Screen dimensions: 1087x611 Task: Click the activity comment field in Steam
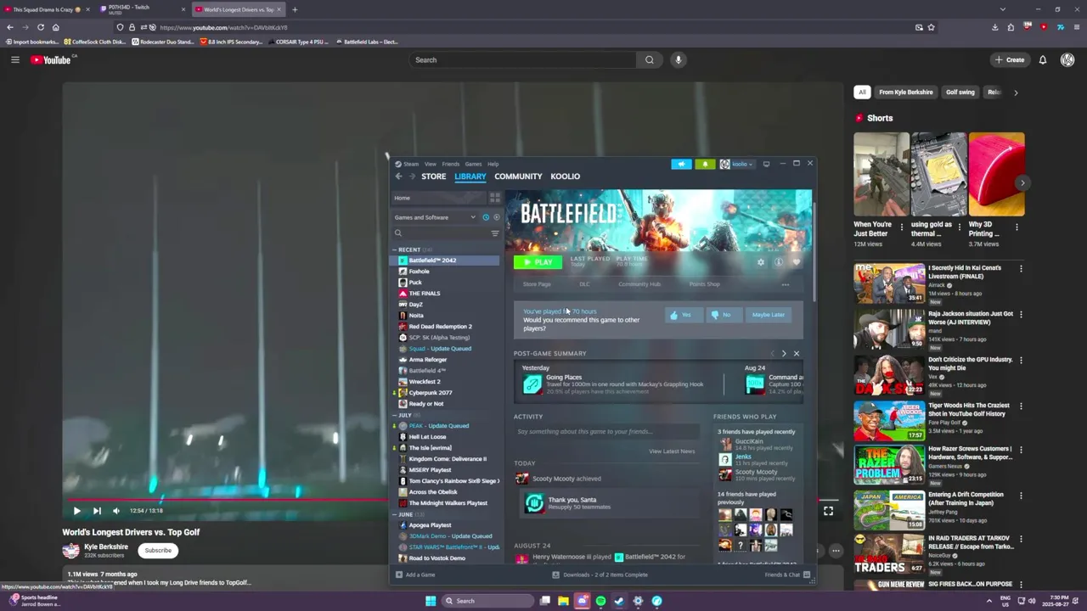pos(605,432)
